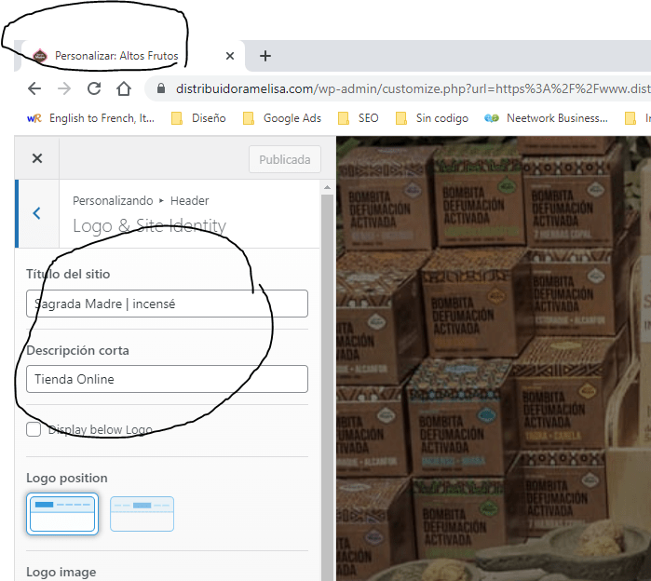
Task: Click the customizer panel scrollbar track
Action: [x=327, y=387]
